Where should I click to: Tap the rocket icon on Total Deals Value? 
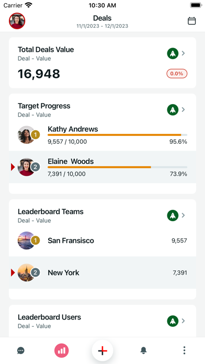173,53
